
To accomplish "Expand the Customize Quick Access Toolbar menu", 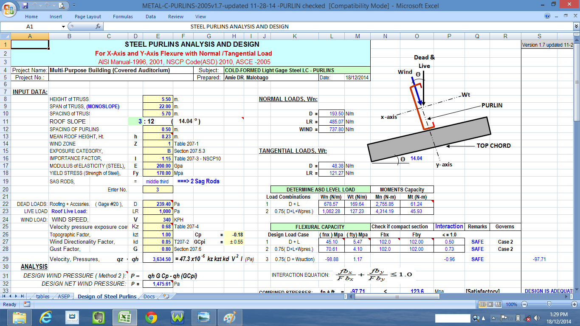I will click(74, 5).
